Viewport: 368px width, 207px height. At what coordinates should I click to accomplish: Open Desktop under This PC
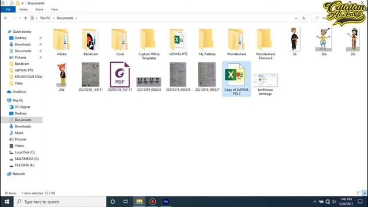21,113
